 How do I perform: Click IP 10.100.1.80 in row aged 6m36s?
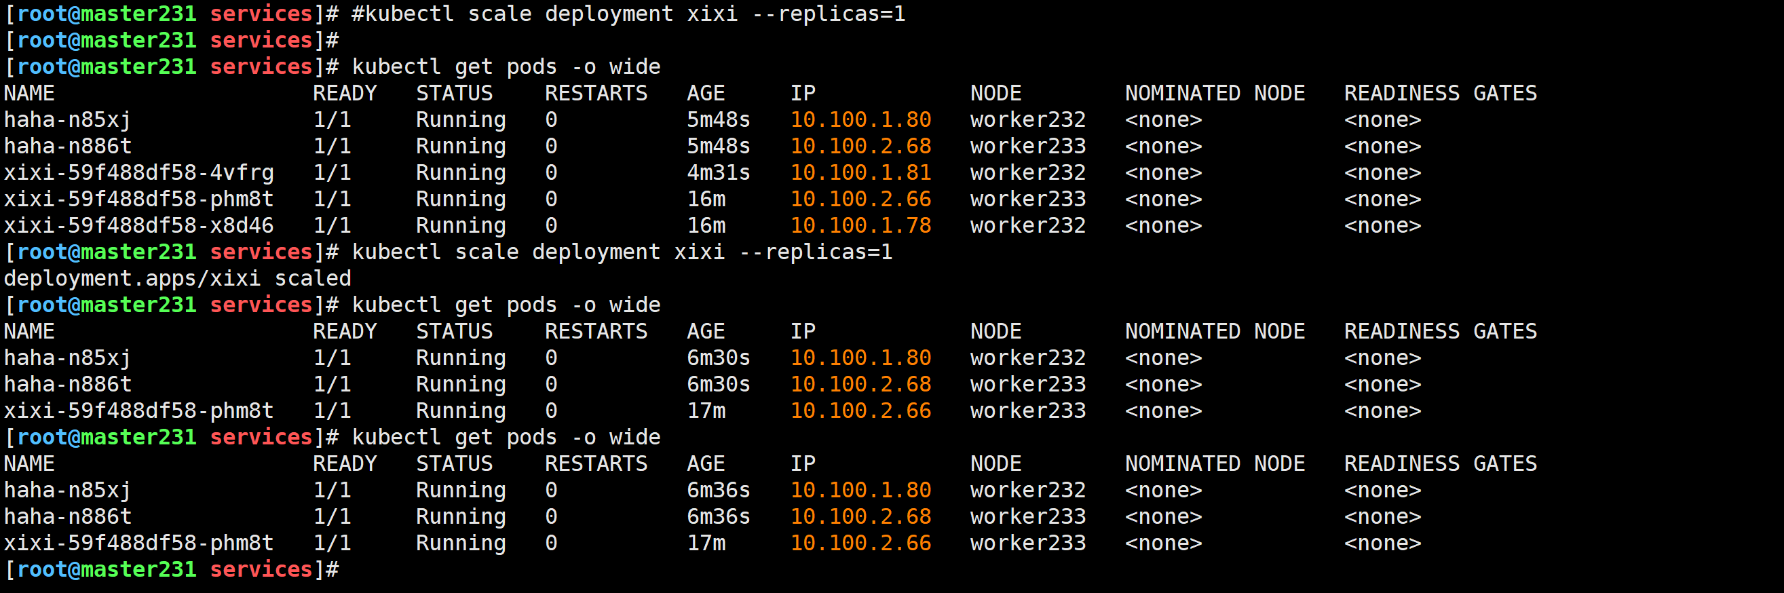click(x=861, y=490)
